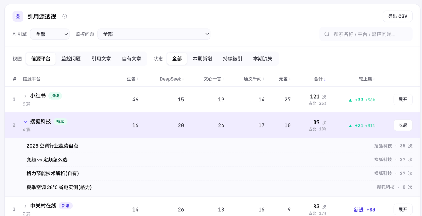This screenshot has width=422, height=216.
Task: Select the 持续被引 status filter
Action: point(233,58)
